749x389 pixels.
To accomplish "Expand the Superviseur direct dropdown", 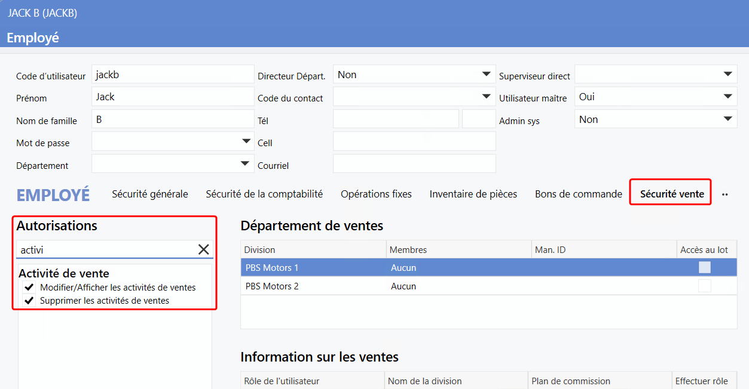I will 727,75.
